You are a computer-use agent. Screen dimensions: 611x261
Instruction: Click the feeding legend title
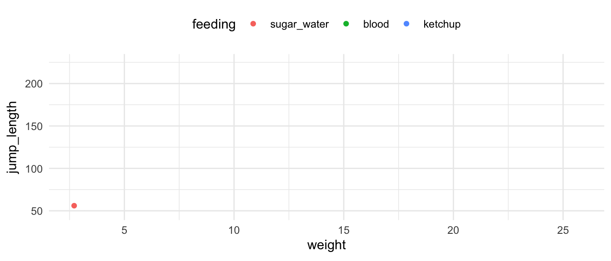pos(214,24)
